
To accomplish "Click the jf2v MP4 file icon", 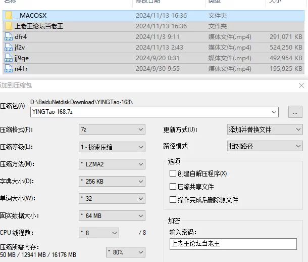I will pyautogui.click(x=9, y=48).
